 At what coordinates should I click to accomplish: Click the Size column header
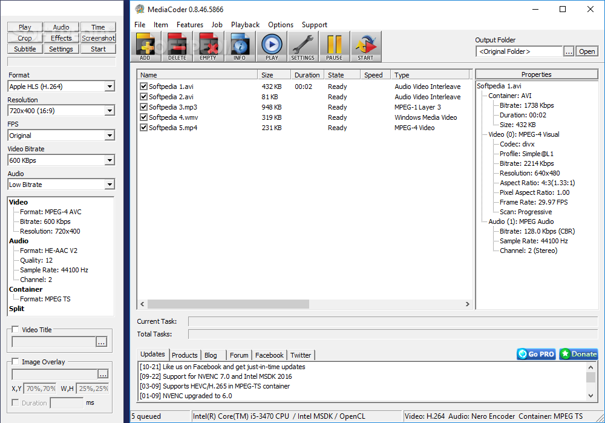click(274, 75)
